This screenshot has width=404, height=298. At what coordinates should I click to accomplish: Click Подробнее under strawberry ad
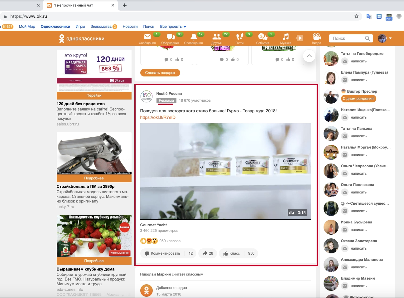[94, 261]
